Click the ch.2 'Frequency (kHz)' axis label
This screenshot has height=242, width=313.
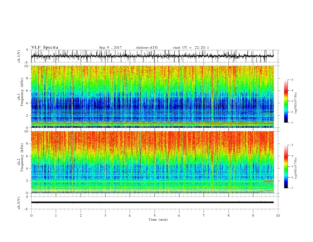click(22, 157)
